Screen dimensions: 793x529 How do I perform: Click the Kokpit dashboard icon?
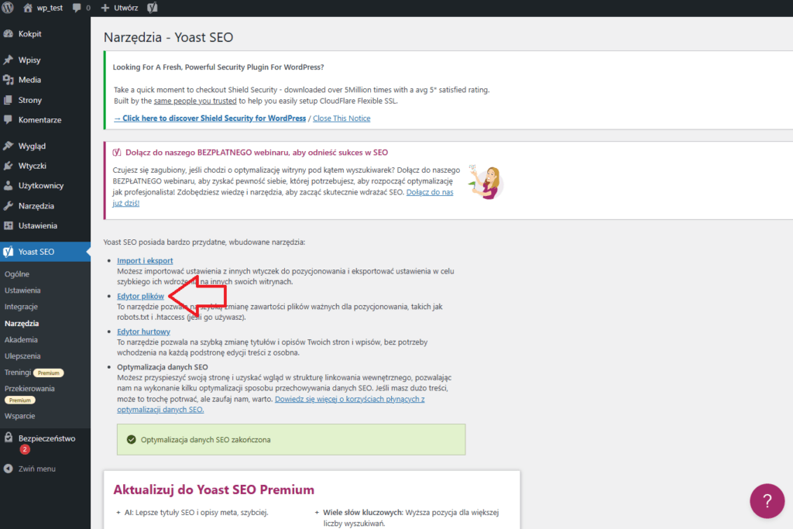tap(9, 34)
